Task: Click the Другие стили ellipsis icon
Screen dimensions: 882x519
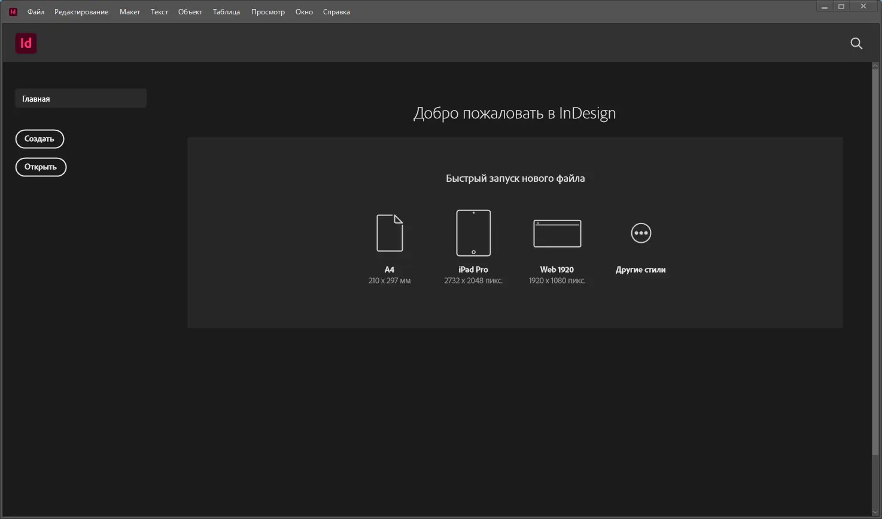Action: [x=640, y=233]
